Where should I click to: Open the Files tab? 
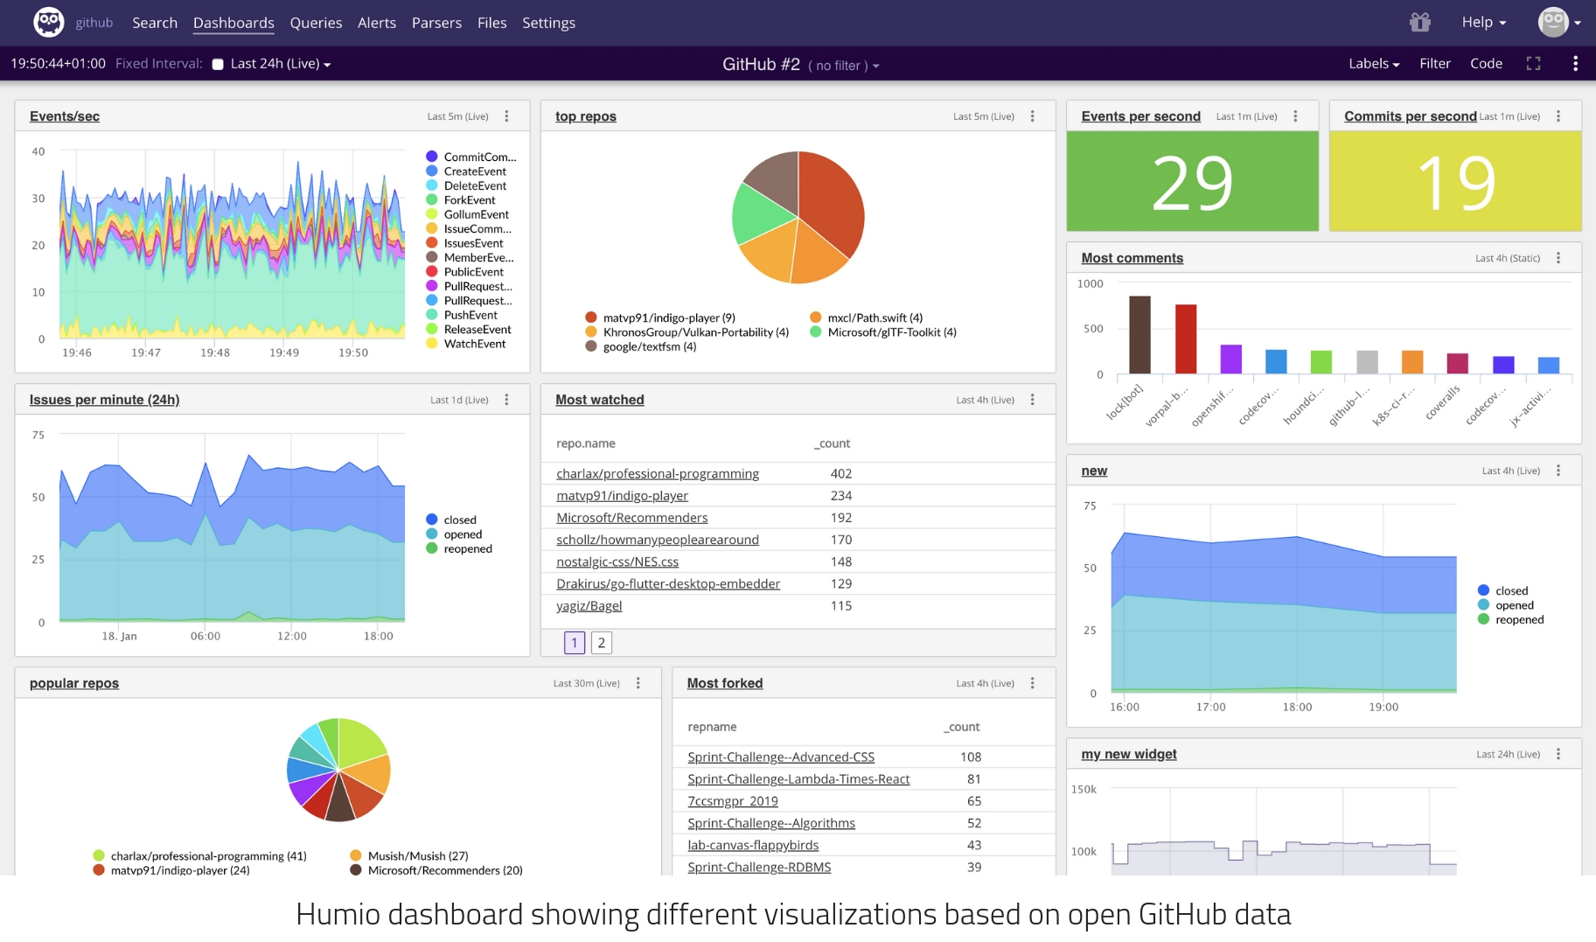(x=491, y=23)
